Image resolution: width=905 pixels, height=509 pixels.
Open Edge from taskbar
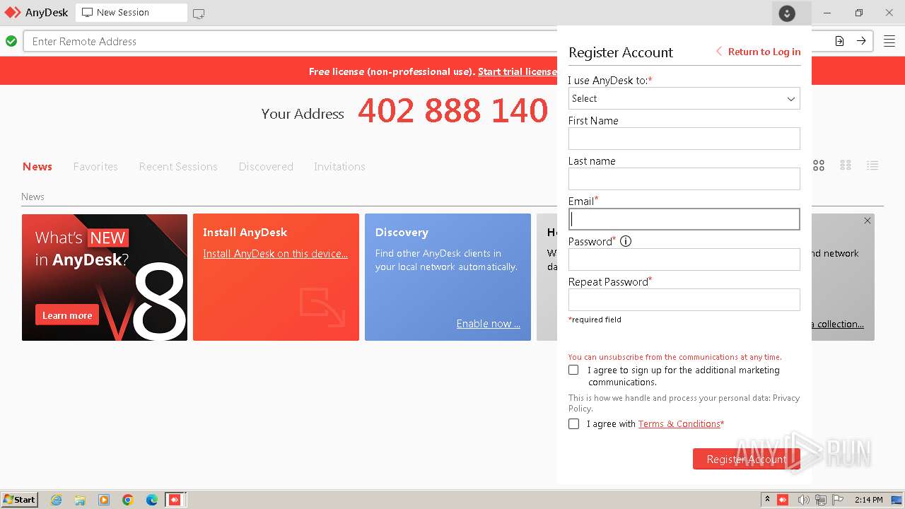point(152,500)
